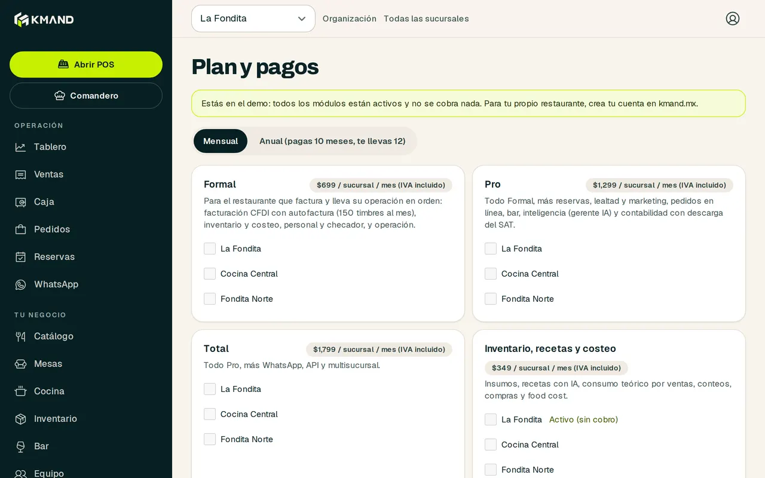This screenshot has width=765, height=478.
Task: Open the La Fondita branch dropdown
Action: point(253,19)
